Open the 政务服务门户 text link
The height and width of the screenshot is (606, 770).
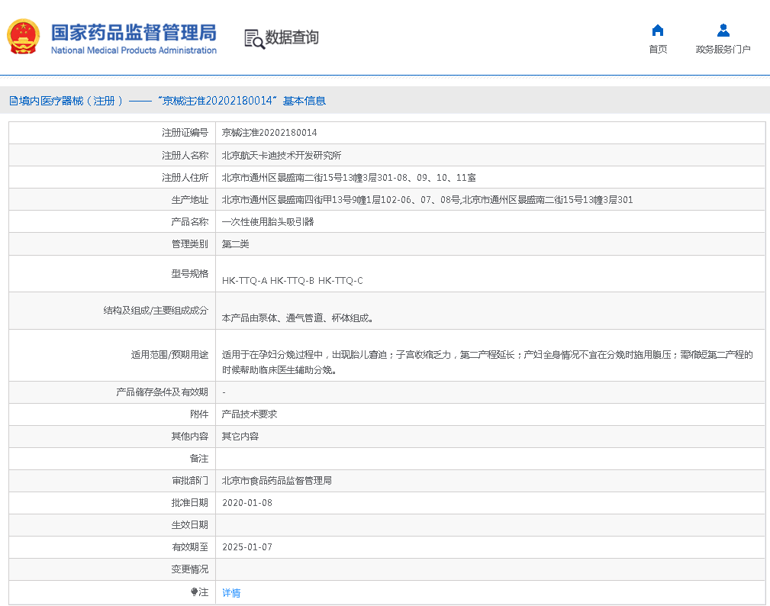coord(723,50)
